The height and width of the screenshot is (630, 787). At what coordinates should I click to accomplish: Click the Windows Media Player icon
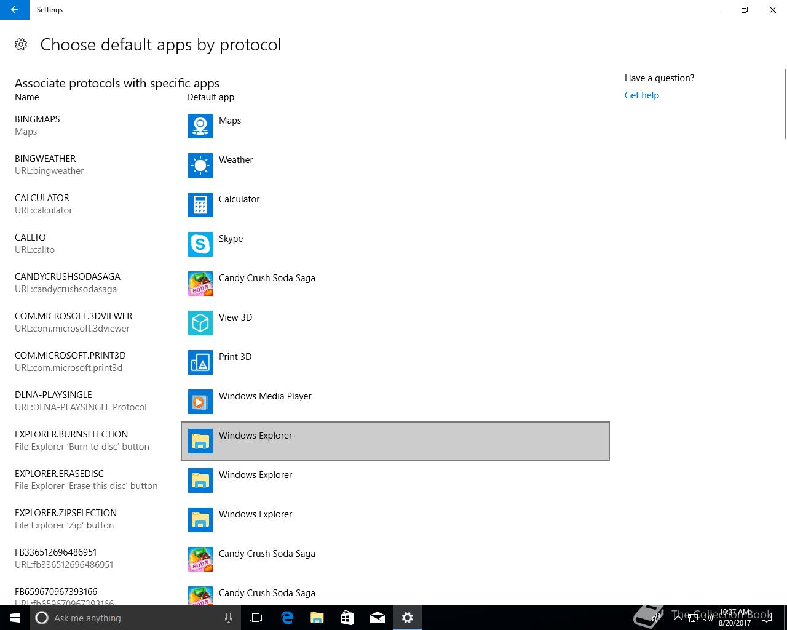(200, 402)
